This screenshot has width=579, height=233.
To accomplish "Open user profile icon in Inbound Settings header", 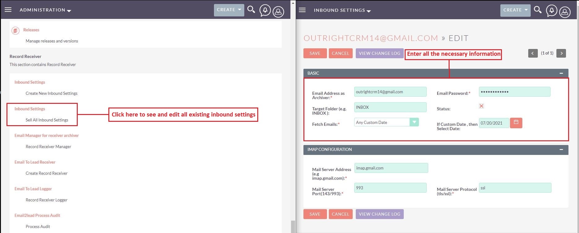I will click(565, 12).
